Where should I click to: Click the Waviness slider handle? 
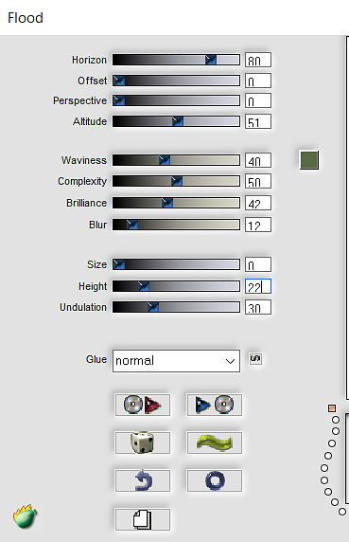(x=165, y=160)
